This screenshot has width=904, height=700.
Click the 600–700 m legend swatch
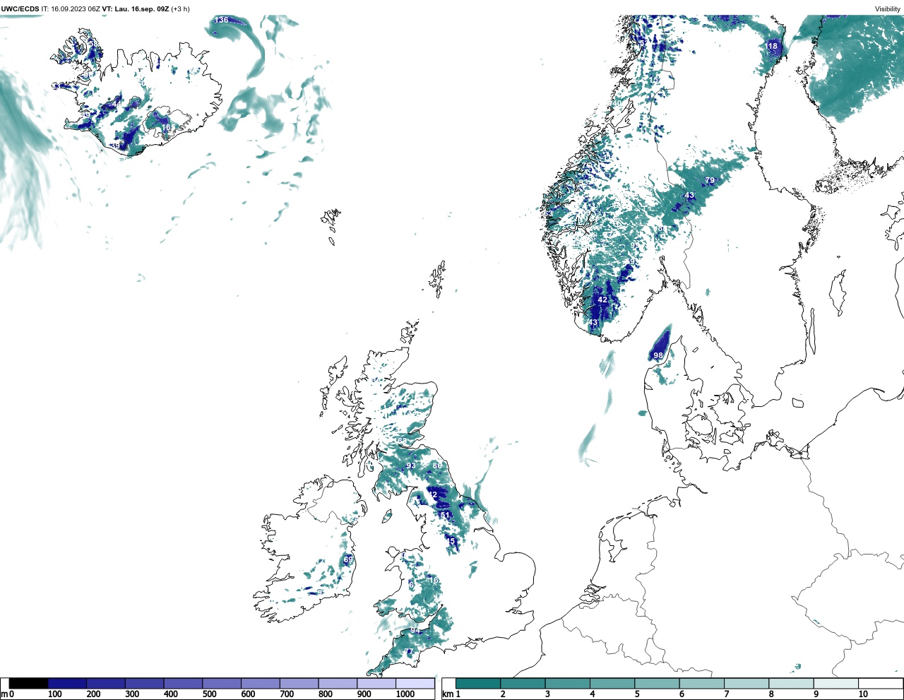click(261, 684)
